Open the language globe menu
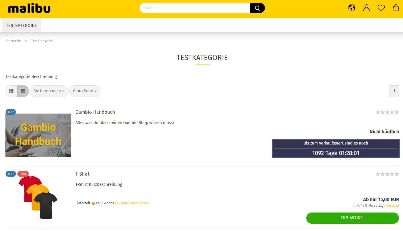Image resolution: width=403 pixels, height=231 pixels. (x=352, y=8)
